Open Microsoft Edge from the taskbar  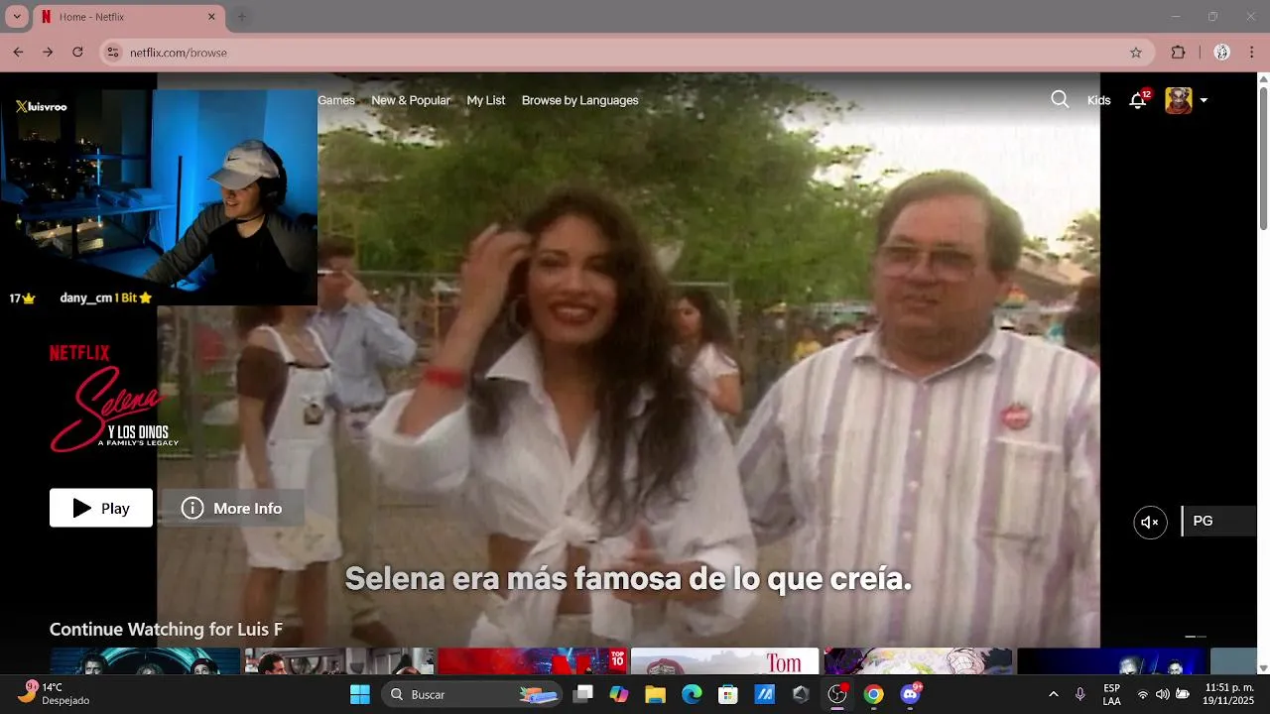(692, 694)
